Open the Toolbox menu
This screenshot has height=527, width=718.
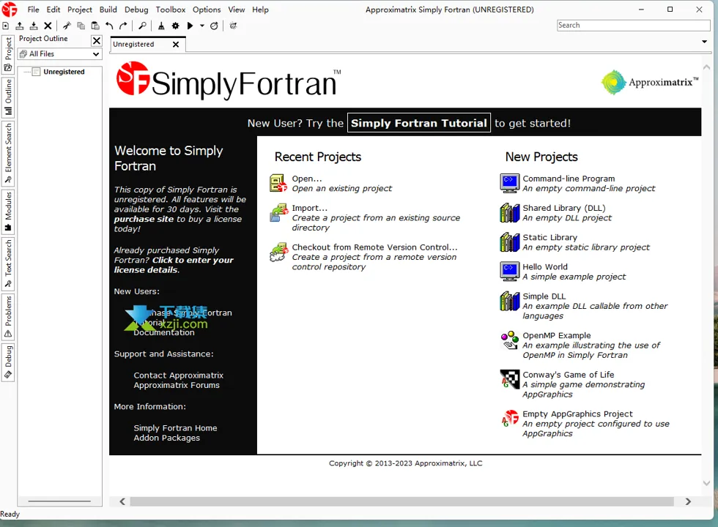coord(170,10)
